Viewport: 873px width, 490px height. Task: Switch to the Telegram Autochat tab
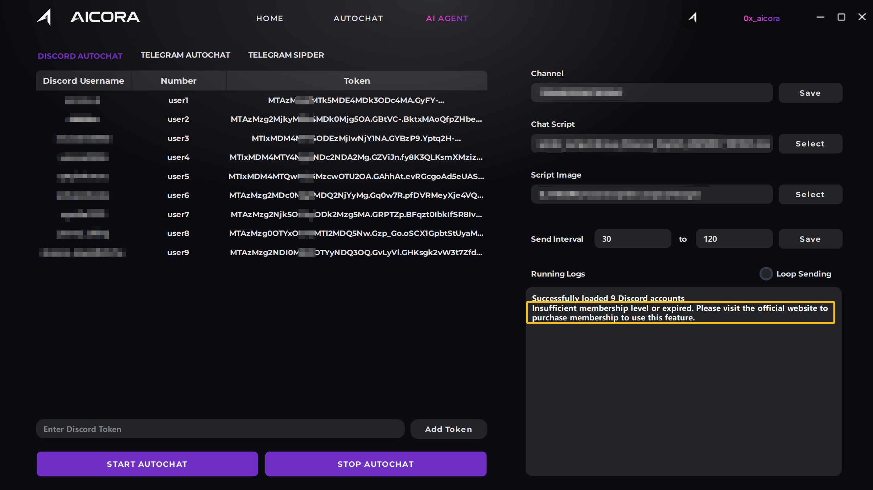click(x=185, y=55)
